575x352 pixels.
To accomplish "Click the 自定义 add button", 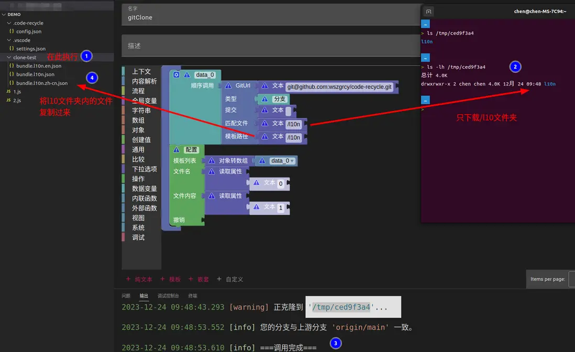I will point(230,279).
